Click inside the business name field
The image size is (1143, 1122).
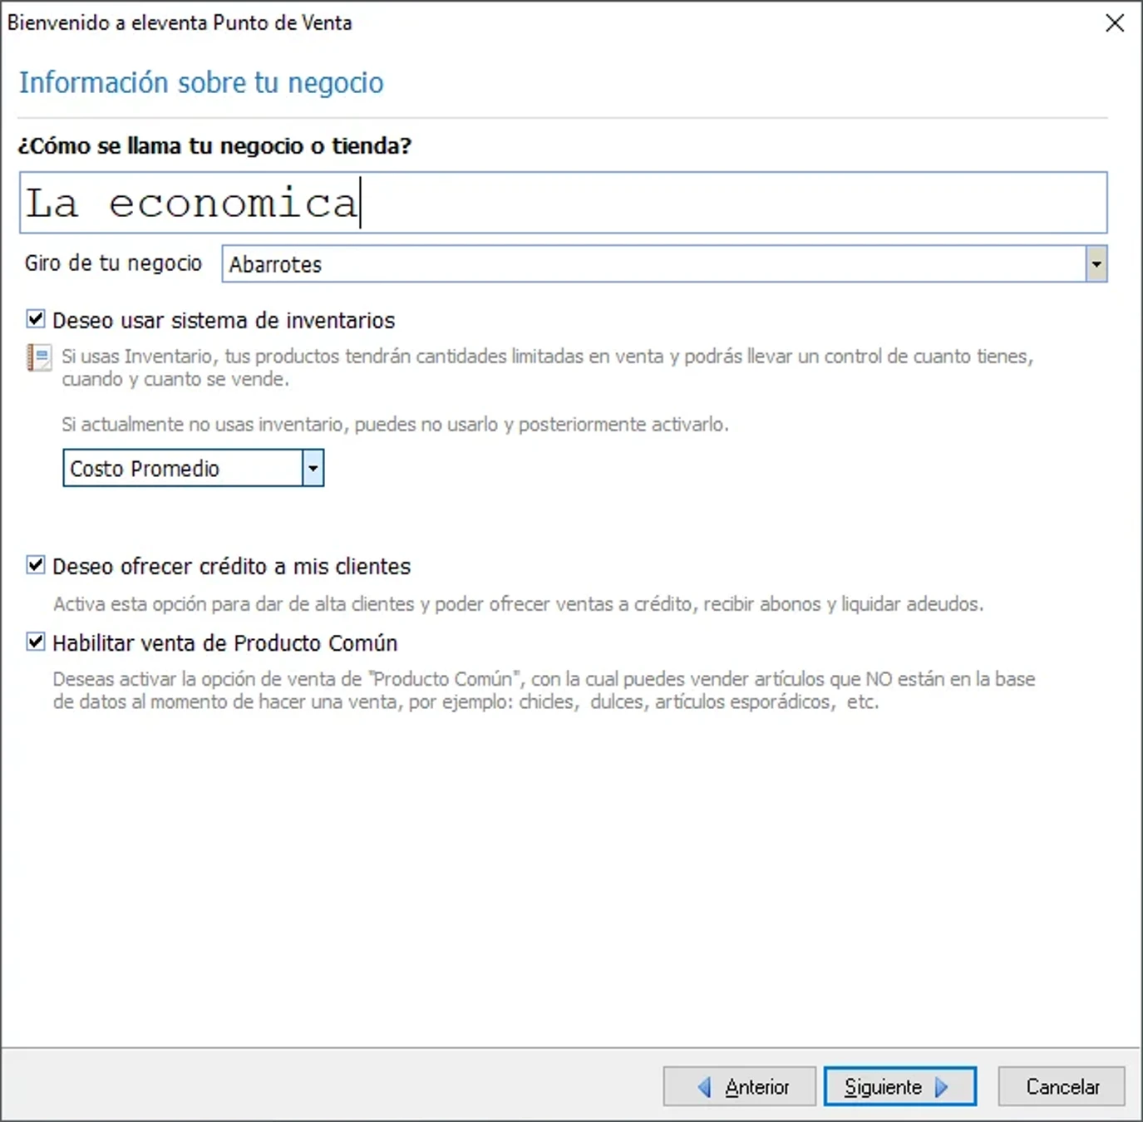point(565,202)
